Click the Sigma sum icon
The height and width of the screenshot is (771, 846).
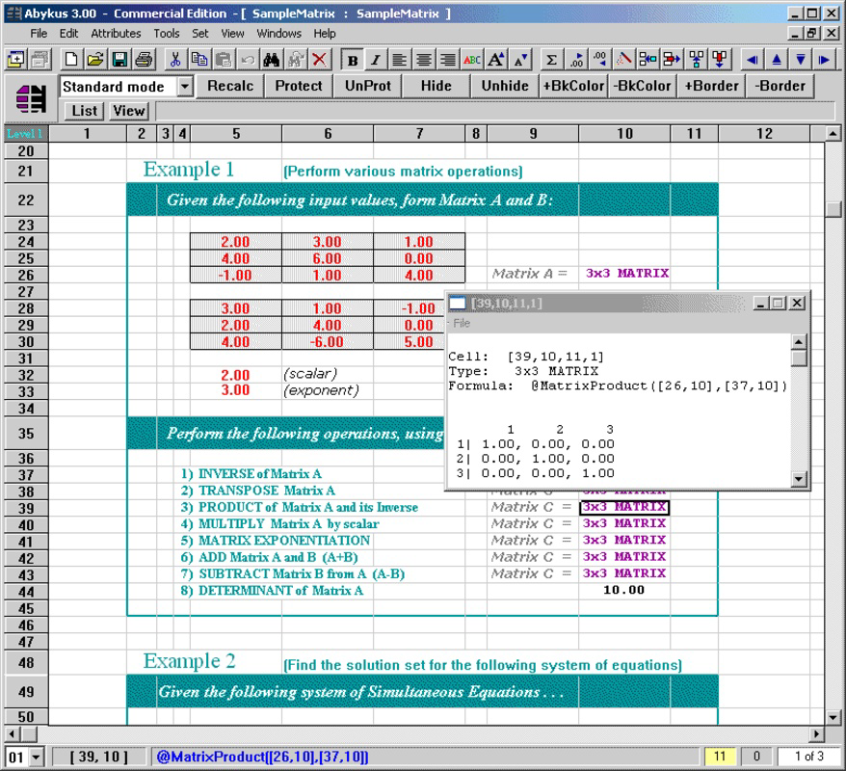pyautogui.click(x=551, y=60)
